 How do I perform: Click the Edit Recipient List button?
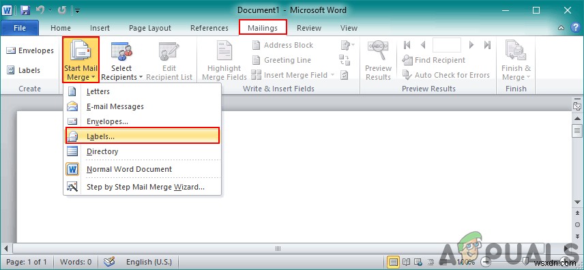pos(169,61)
